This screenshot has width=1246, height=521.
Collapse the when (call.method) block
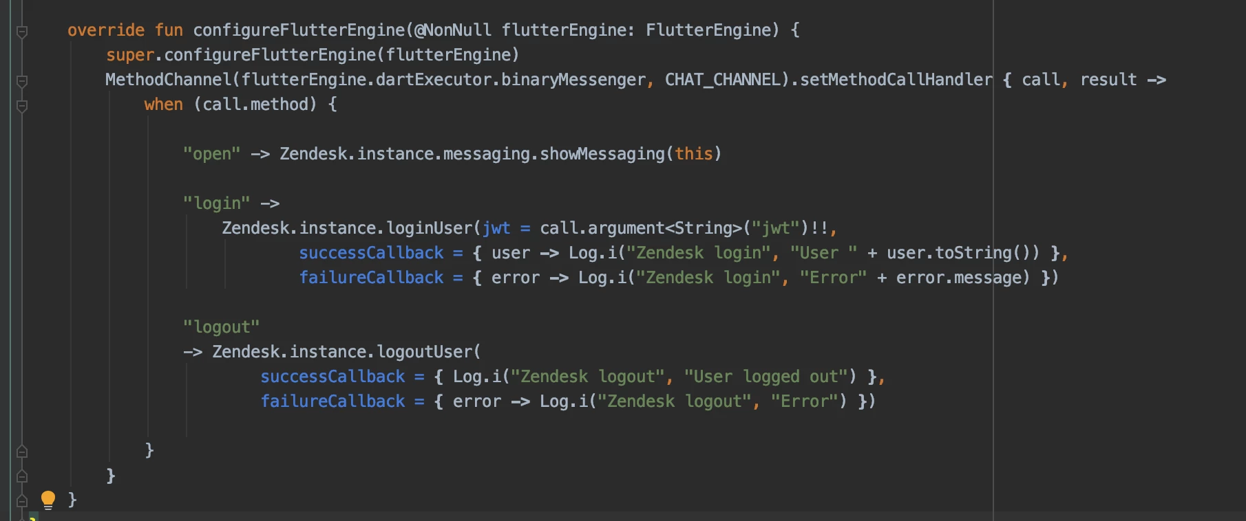click(22, 106)
